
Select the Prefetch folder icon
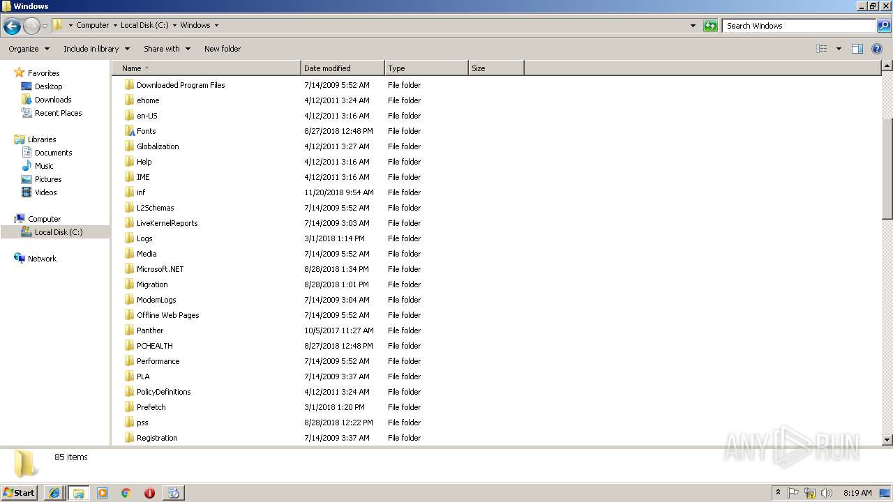(x=129, y=407)
